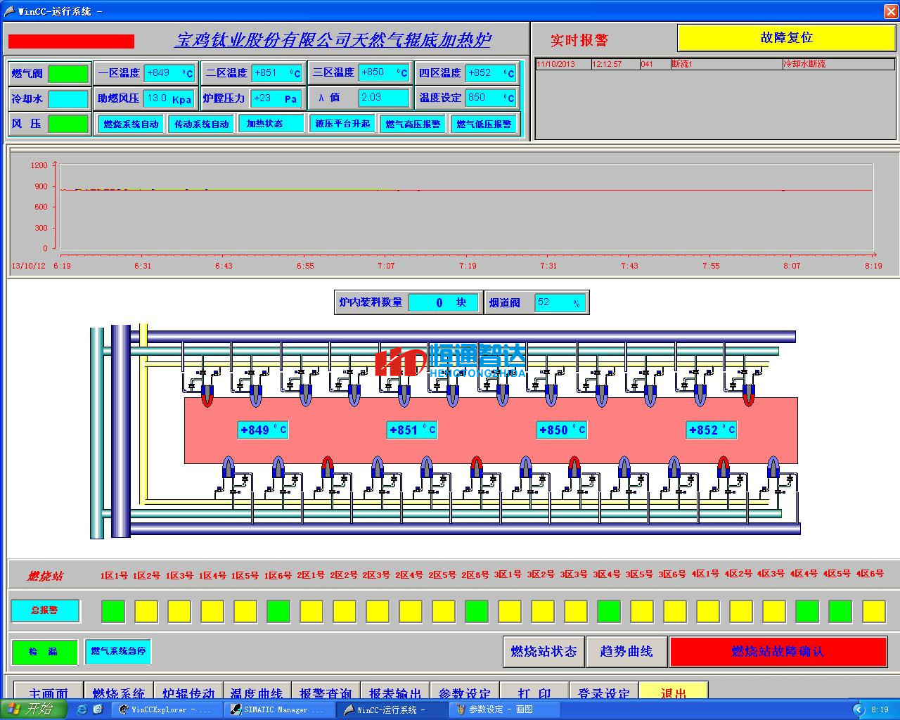Click the 温度设定 value field 850
The height and width of the screenshot is (720, 900).
point(491,98)
